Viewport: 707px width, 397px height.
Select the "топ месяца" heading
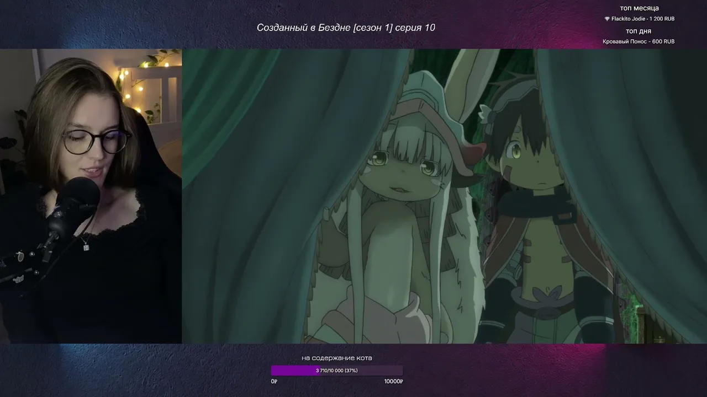click(639, 8)
